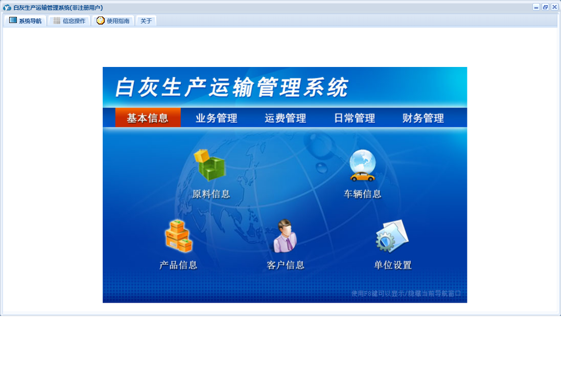The width and height of the screenshot is (561, 366).
Task: Select the 基本信息 tab
Action: [x=148, y=118]
